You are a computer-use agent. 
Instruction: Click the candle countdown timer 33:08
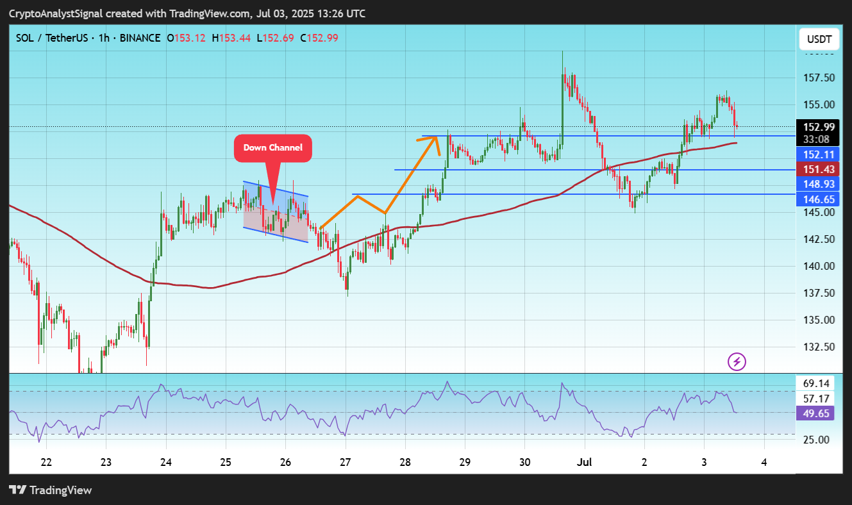[x=818, y=139]
